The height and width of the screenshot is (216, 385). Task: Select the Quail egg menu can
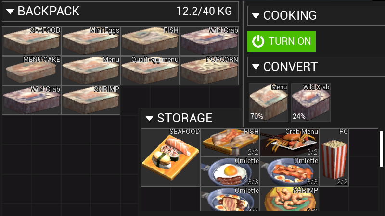[x=150, y=71]
